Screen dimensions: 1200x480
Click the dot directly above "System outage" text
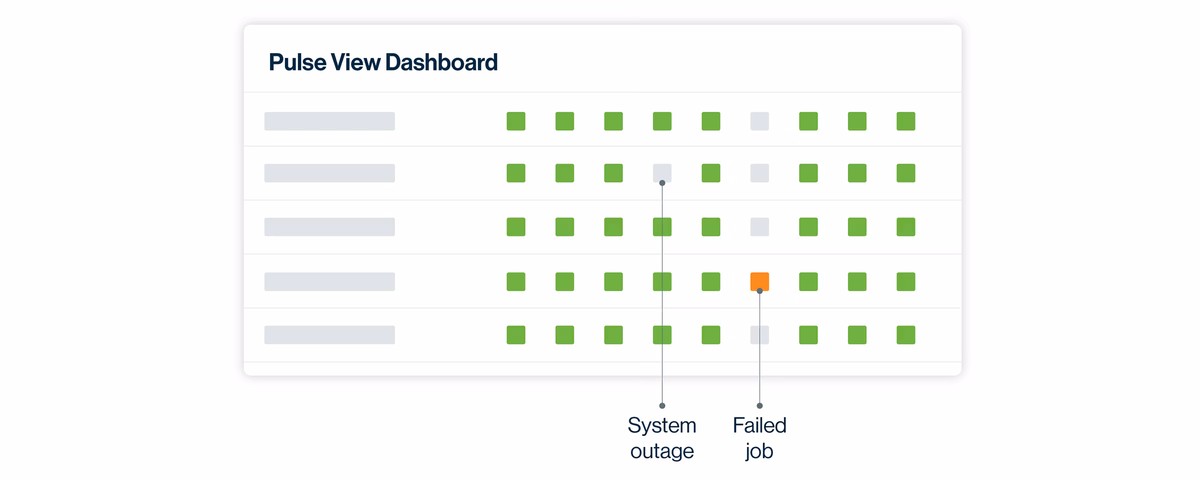[x=662, y=405]
